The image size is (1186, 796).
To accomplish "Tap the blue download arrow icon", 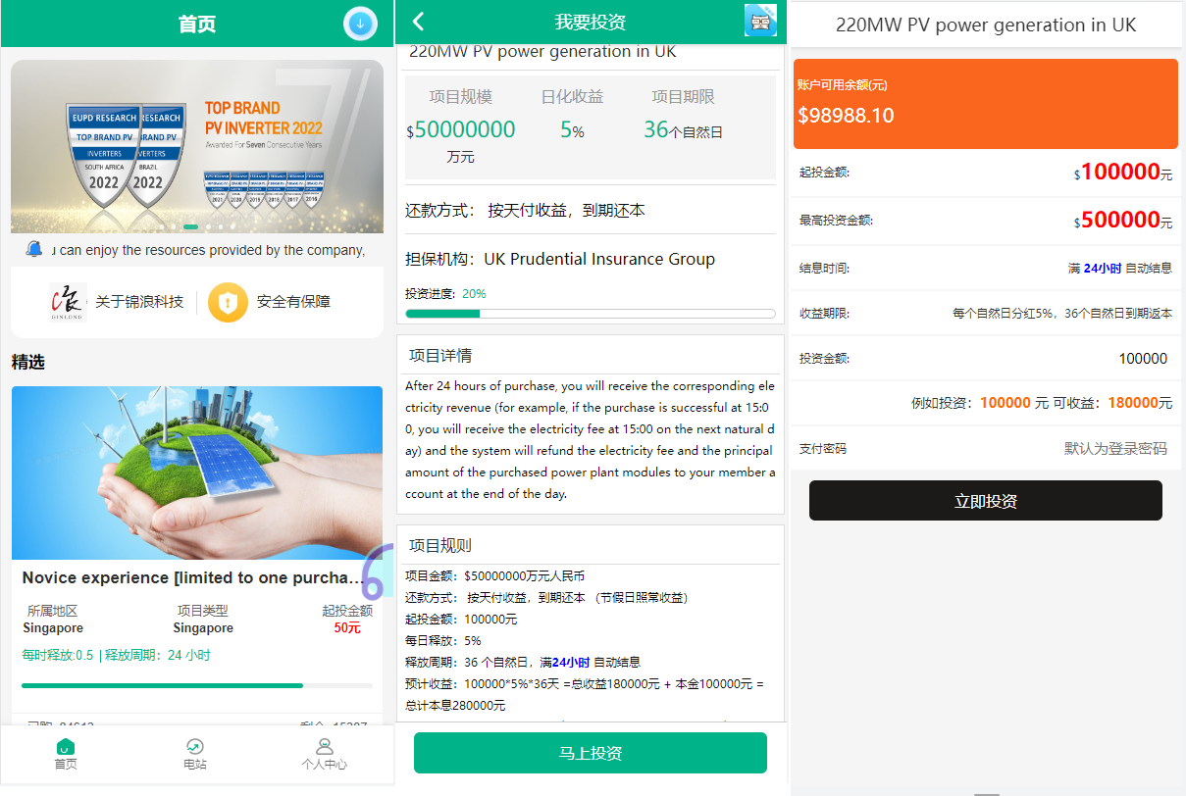I will pyautogui.click(x=360, y=24).
